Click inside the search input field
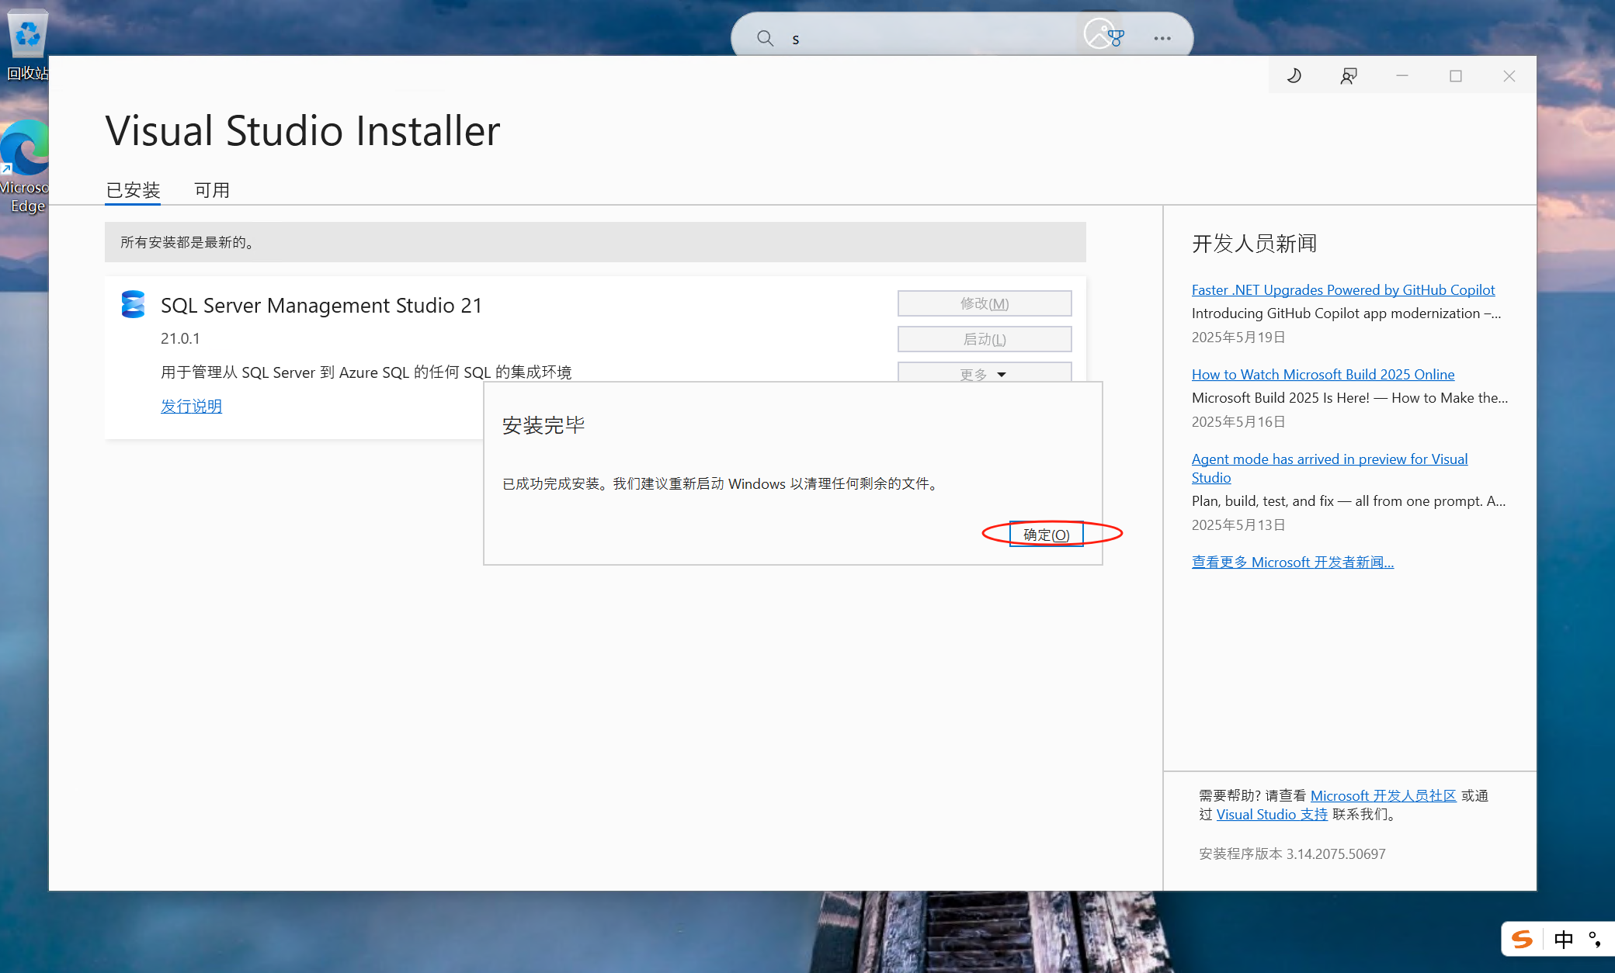The width and height of the screenshot is (1615, 973). point(893,37)
